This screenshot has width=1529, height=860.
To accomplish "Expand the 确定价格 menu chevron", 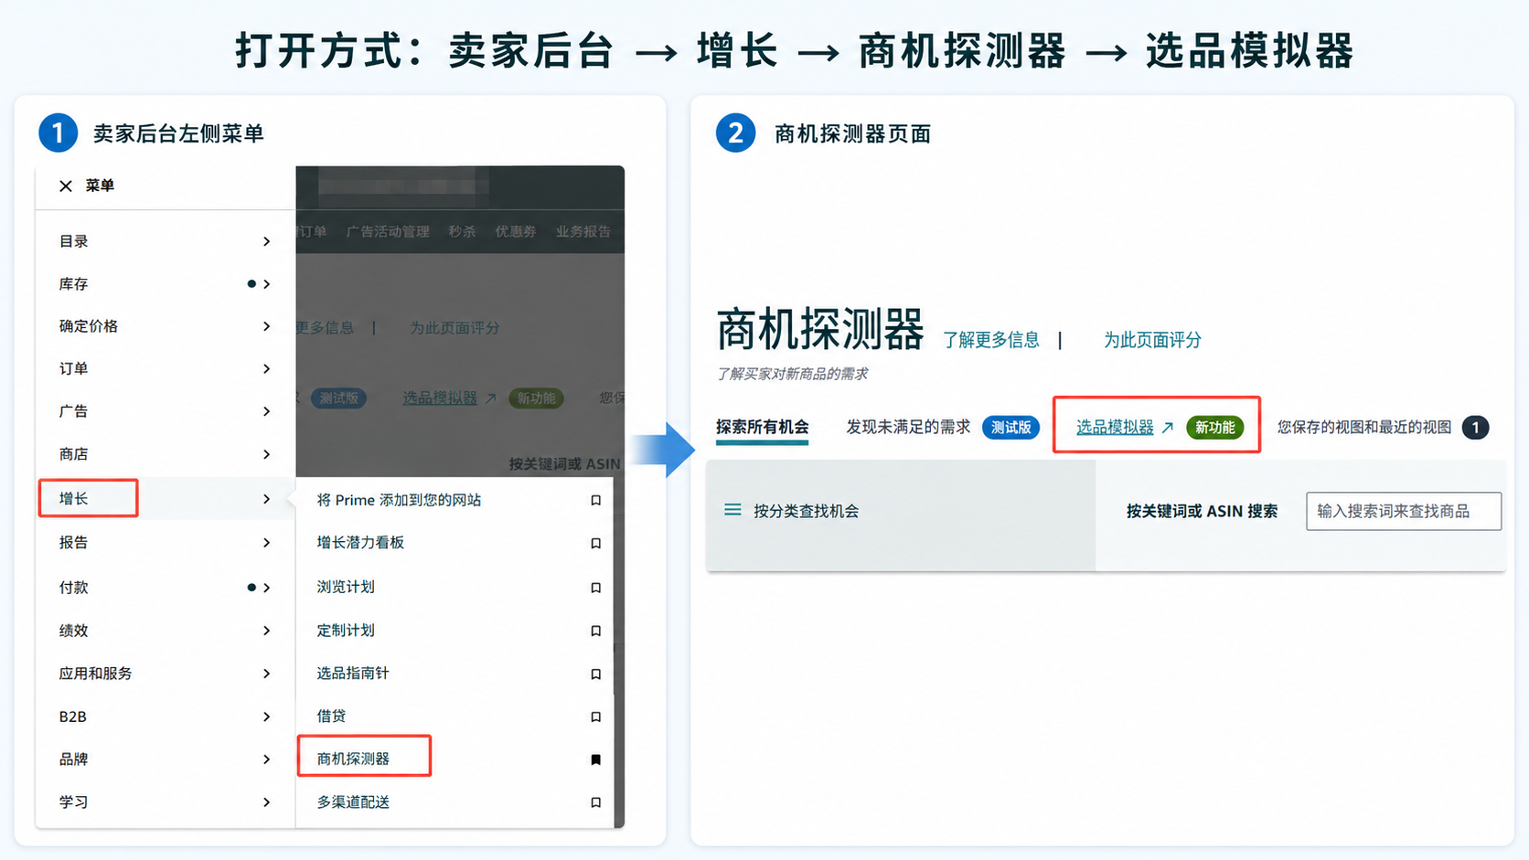I will tap(266, 326).
